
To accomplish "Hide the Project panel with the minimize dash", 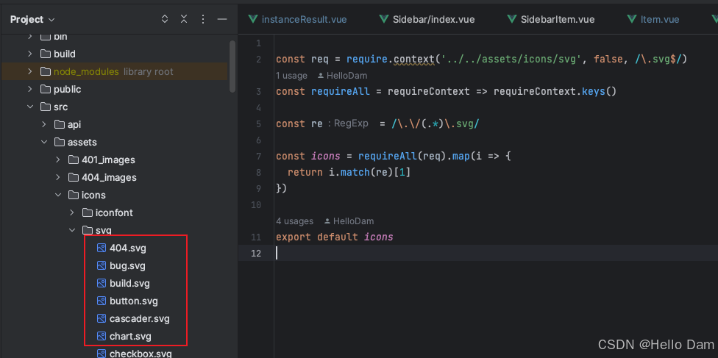I will click(x=222, y=19).
